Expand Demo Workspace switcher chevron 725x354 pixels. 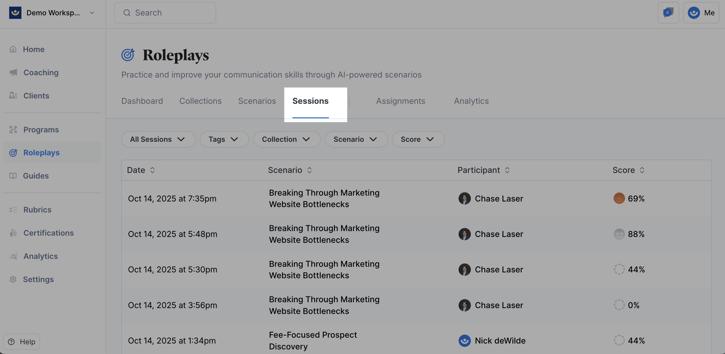[92, 13]
